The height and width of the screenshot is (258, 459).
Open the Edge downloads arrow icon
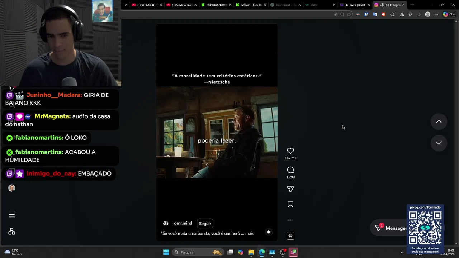pos(419,14)
